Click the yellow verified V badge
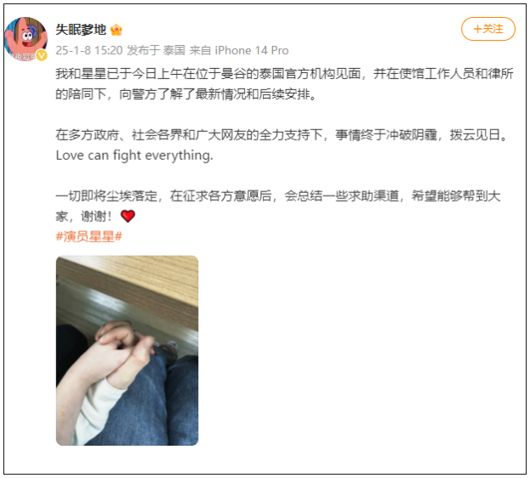The image size is (530, 478). (42, 54)
